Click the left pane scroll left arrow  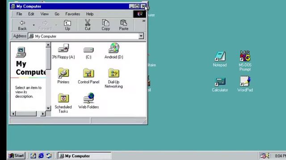13,114
